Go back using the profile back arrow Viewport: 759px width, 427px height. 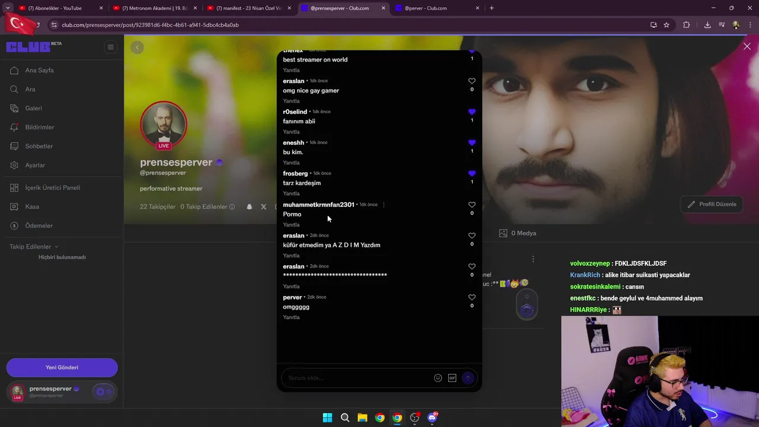tap(137, 47)
